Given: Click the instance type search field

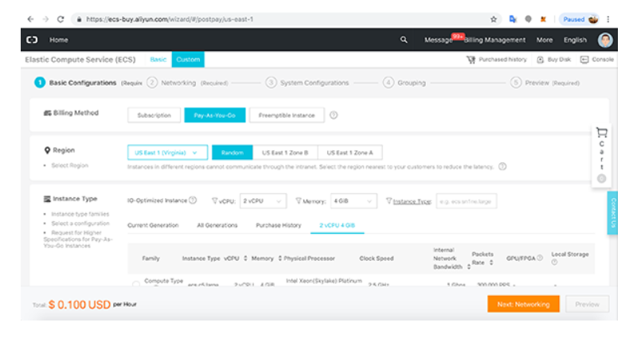Looking at the screenshot, I should click(x=466, y=201).
